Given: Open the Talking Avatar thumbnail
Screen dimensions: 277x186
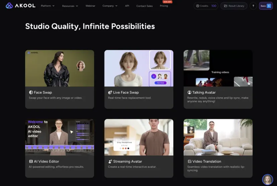Looking at the screenshot, I should coord(218,68).
